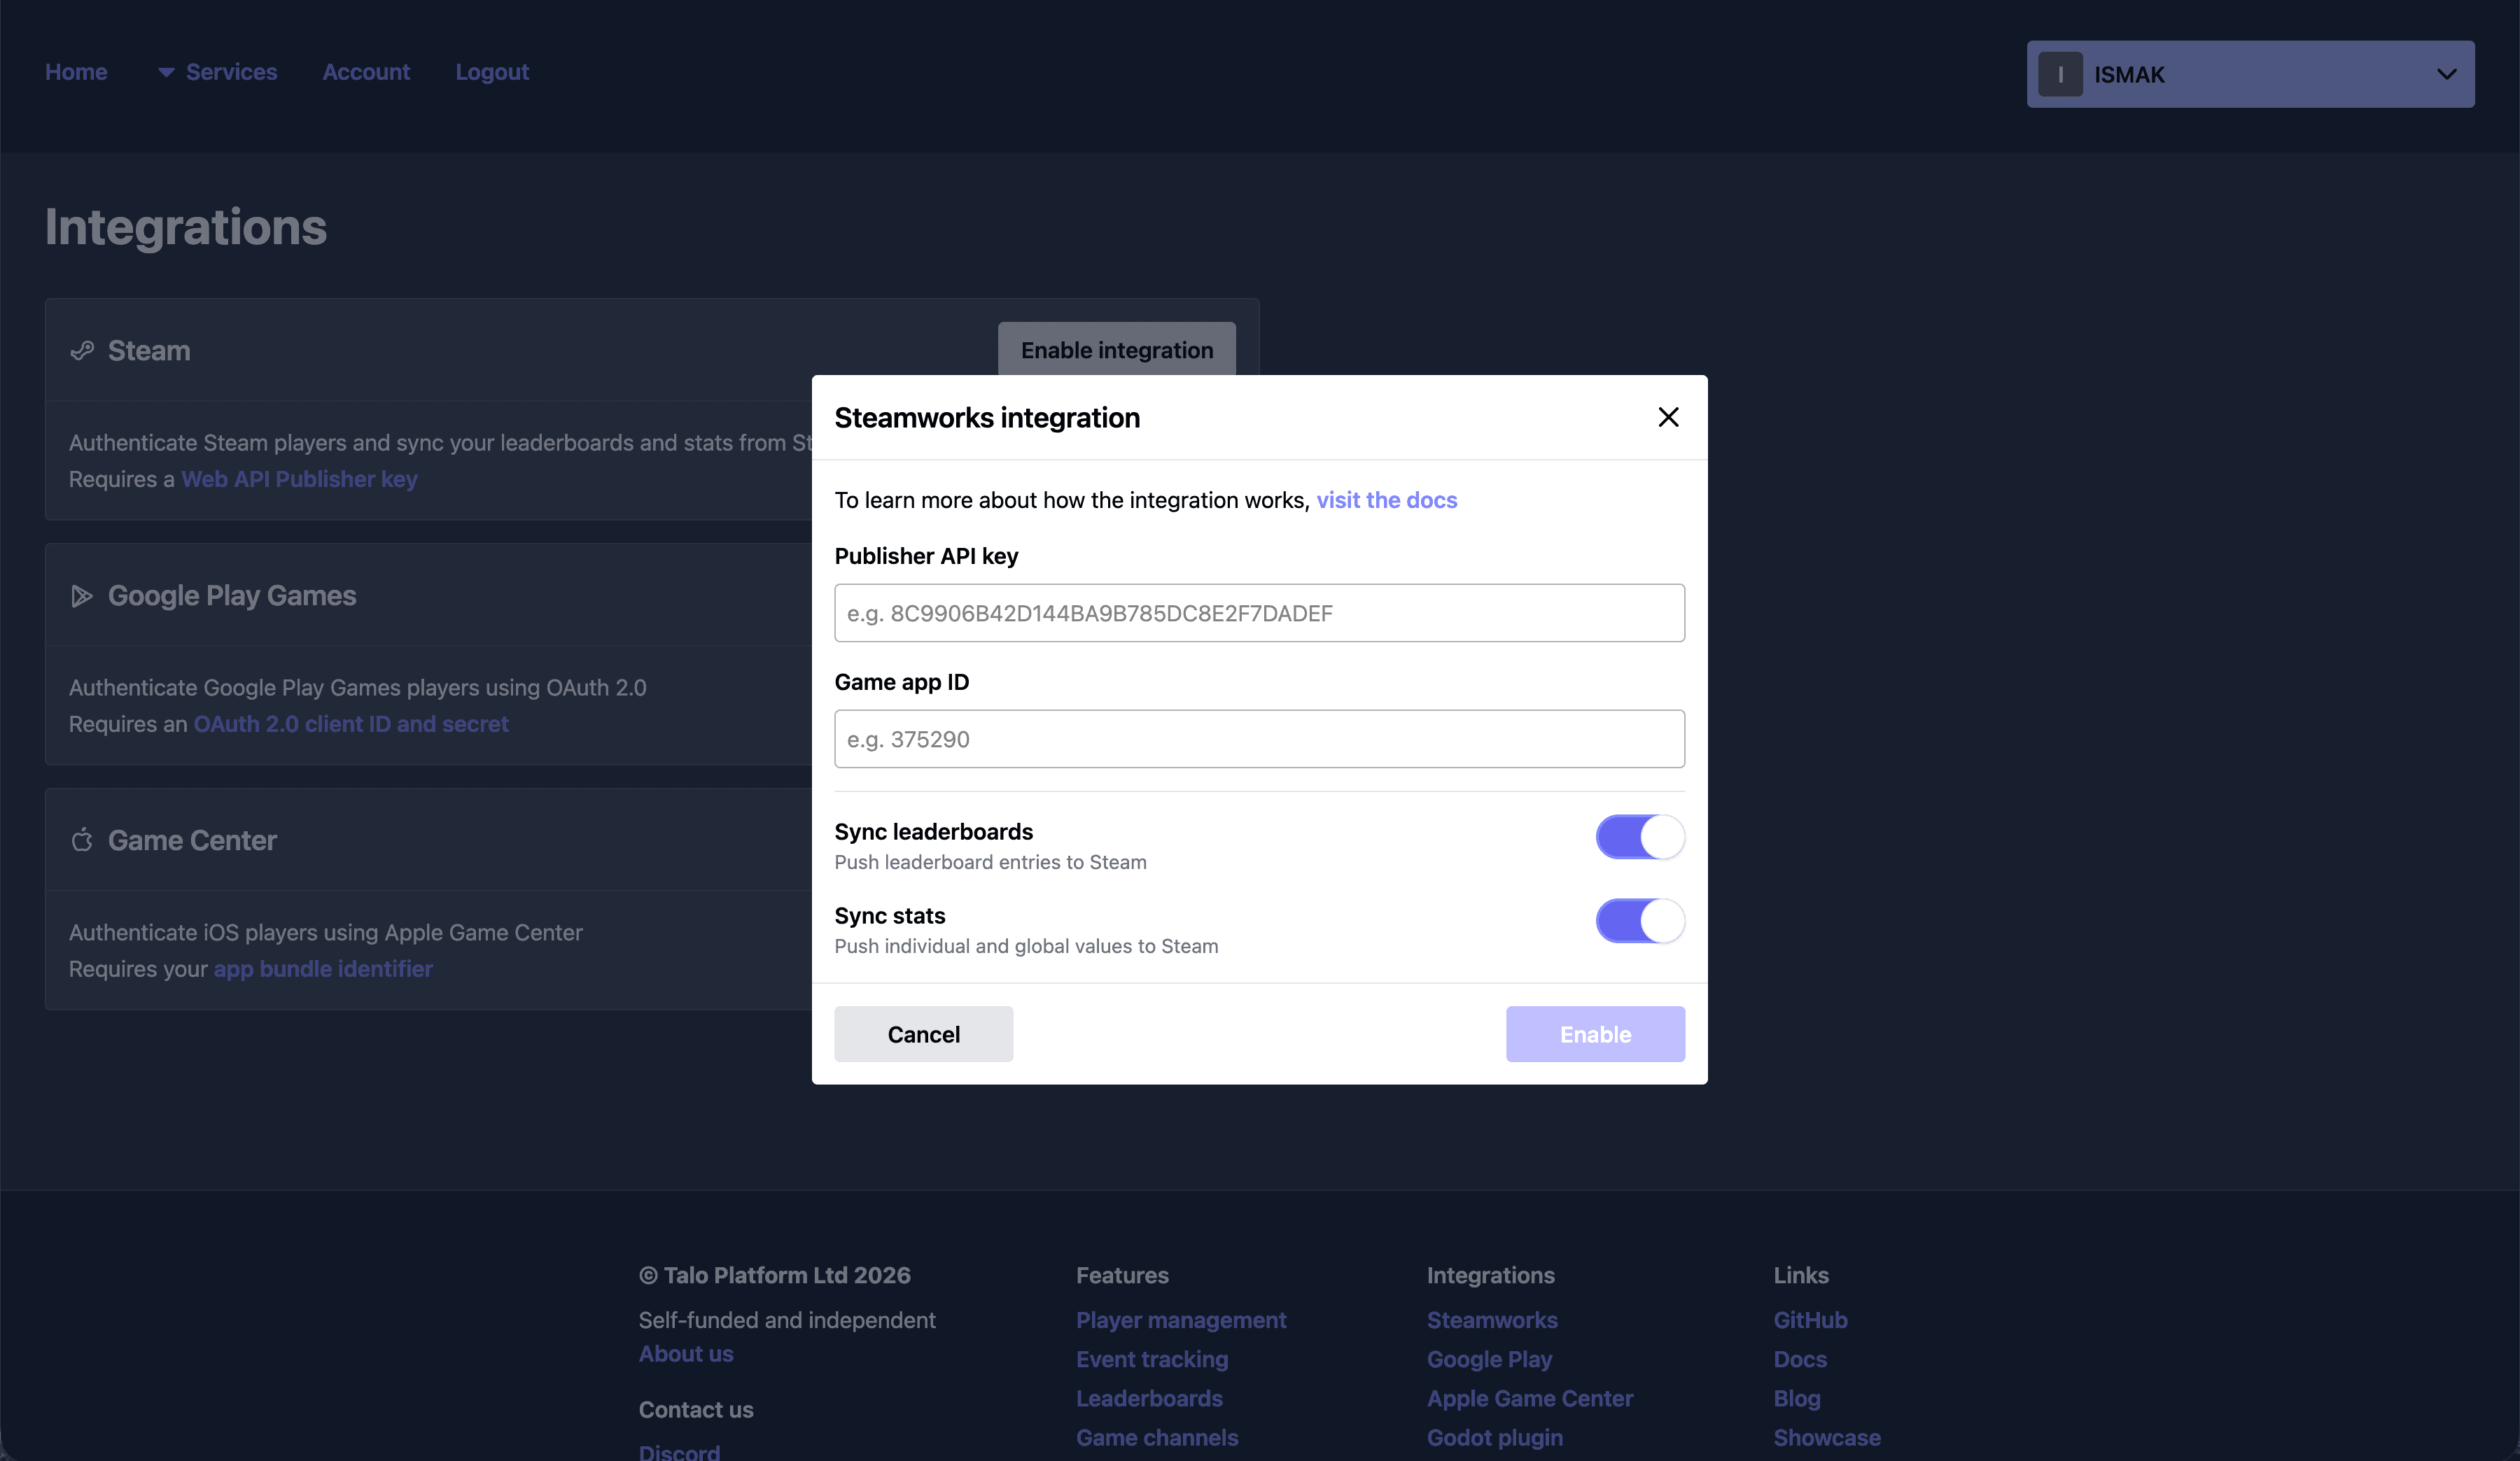Screen dimensions: 2520x1461
Task: Click the Google Play Games card title
Action: point(232,595)
